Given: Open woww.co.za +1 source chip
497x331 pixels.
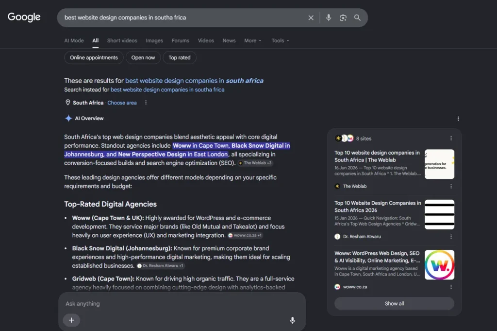Looking at the screenshot, I should [x=245, y=235].
